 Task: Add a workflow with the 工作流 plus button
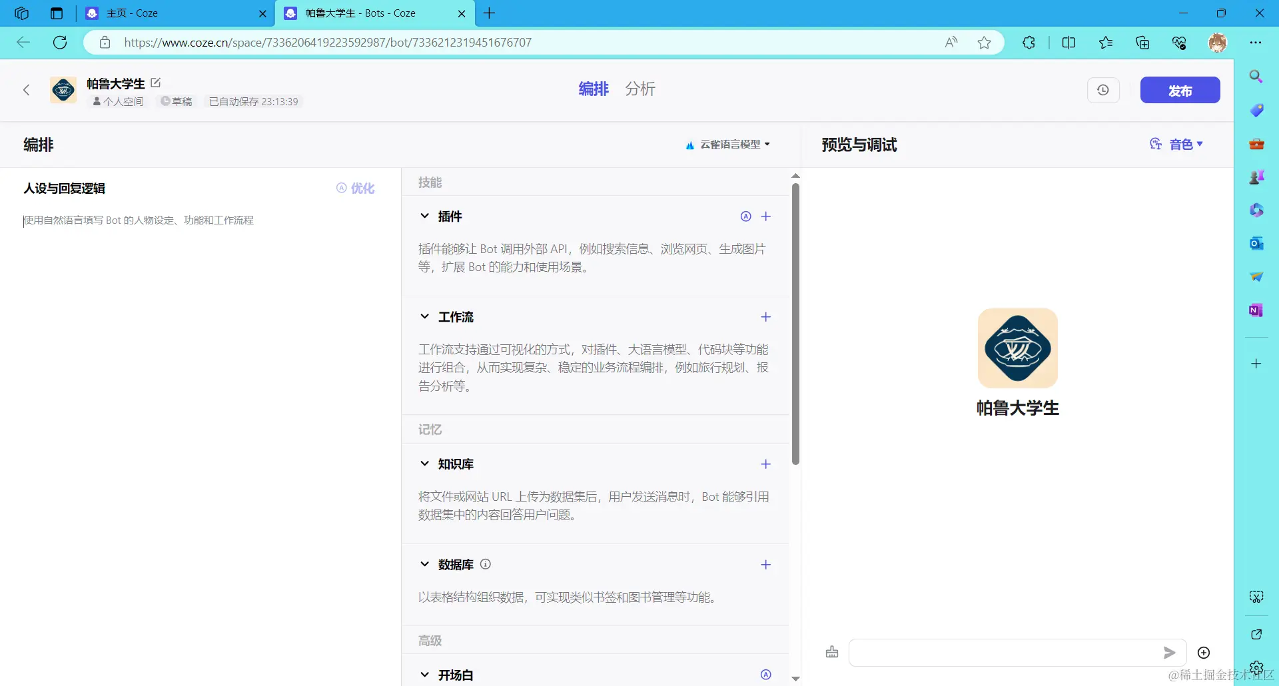point(766,317)
